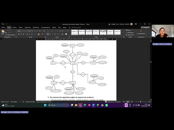This screenshot has height=130, width=174.
Task: Click the show paragraph marks icon
Action: [68, 31]
